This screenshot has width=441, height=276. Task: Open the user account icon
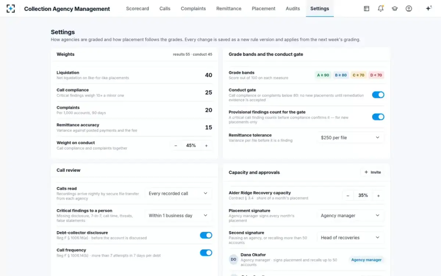409,8
